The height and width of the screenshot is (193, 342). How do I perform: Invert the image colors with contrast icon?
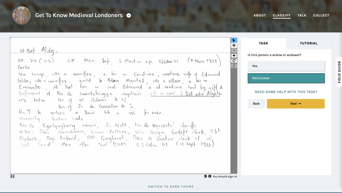pyautogui.click(x=205, y=176)
